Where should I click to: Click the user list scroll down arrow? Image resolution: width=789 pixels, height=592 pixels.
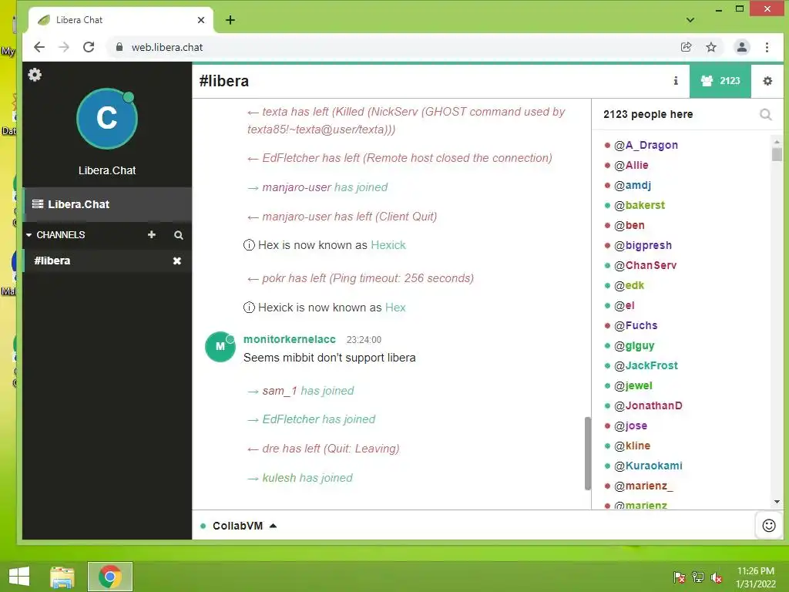click(777, 502)
